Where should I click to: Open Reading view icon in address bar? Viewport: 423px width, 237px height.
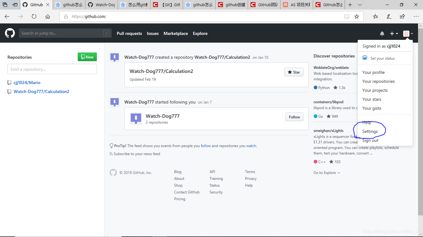coord(347,16)
